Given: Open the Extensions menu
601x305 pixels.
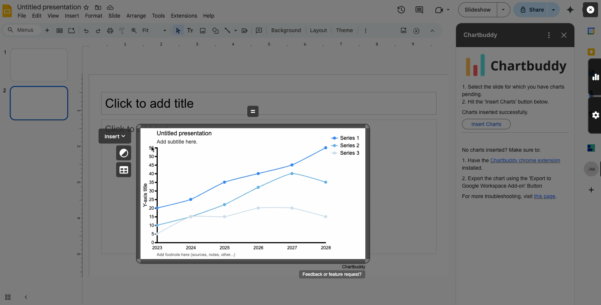Looking at the screenshot, I should tap(184, 16).
